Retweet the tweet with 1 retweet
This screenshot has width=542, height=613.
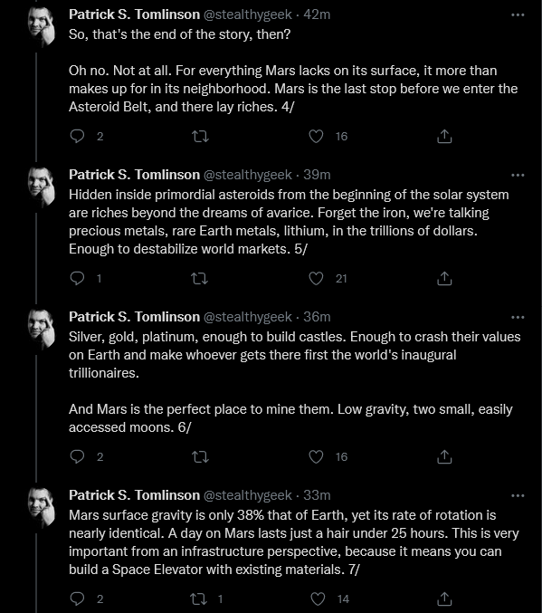coord(198,599)
